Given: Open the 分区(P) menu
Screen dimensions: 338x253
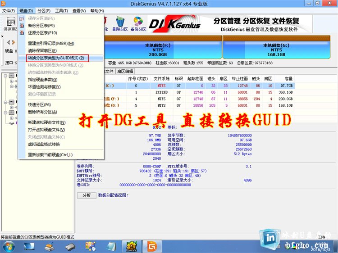Looking at the screenshot, I should point(44,11).
